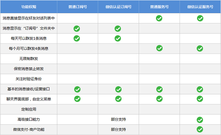Click 普通服务号 checkmark in 基本的消息接收/运营接口 row

point(159,89)
